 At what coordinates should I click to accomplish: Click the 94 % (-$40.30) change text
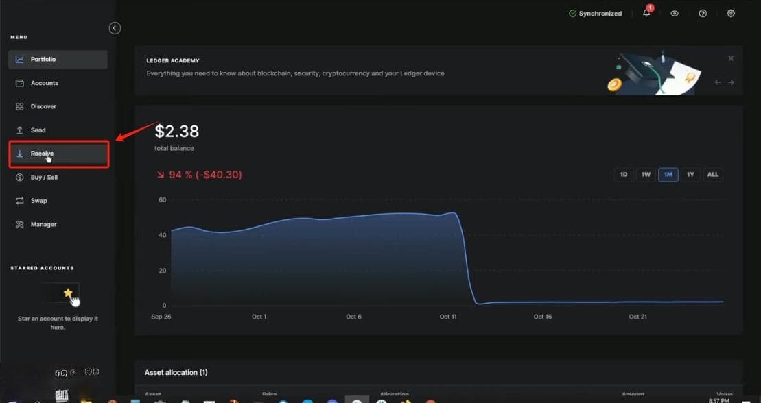(200, 175)
